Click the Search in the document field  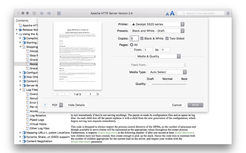pos(201,13)
